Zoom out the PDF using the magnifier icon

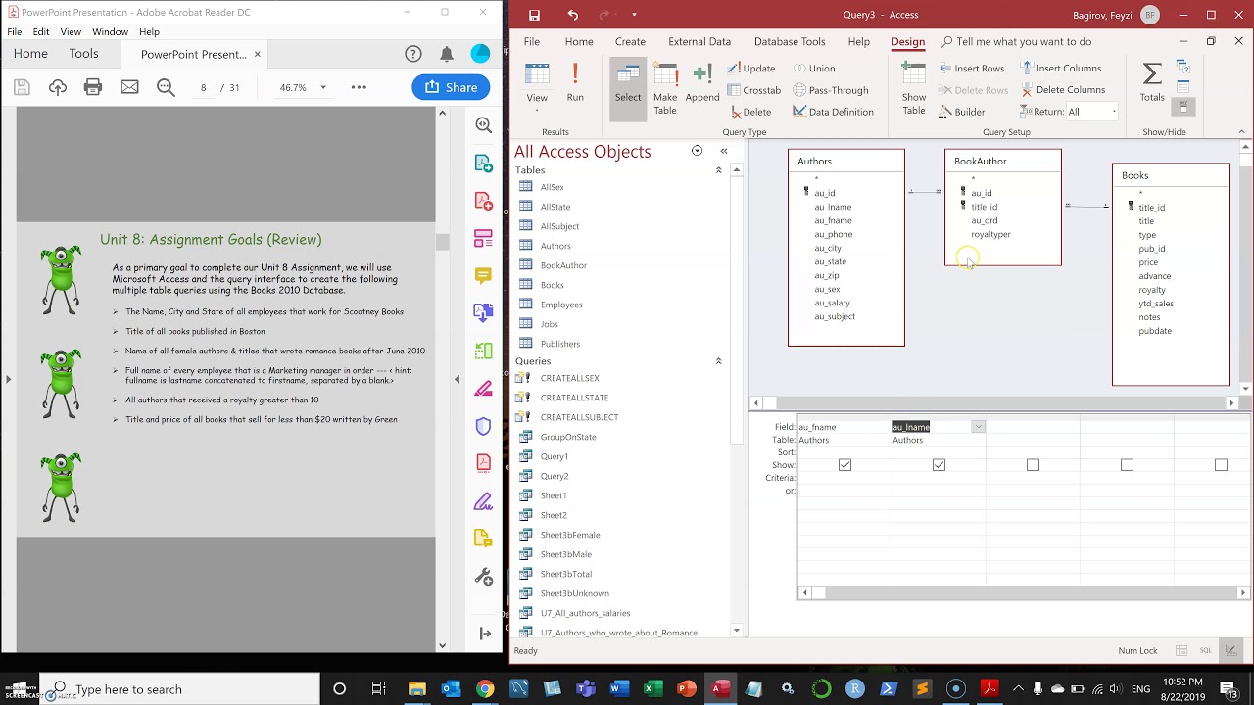(167, 87)
